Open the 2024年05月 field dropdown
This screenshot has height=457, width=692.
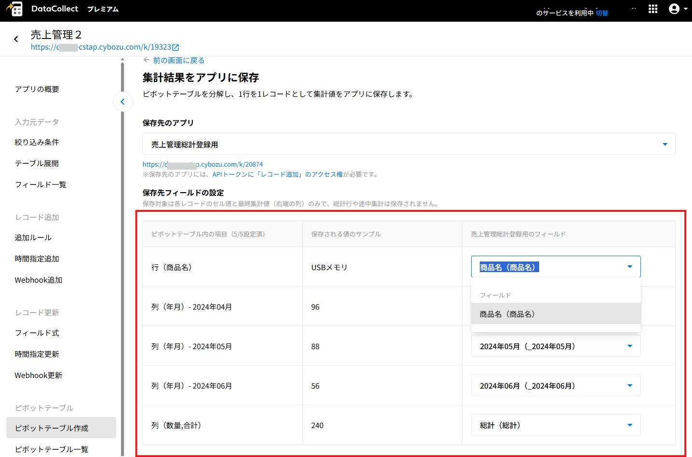pyautogui.click(x=629, y=346)
